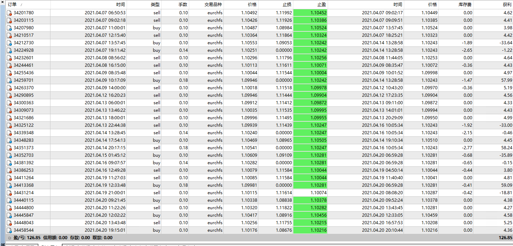Viewport: 513px width, 246px height.
Task: Click the order icon beside order 34381392
Action: [x=9, y=163]
